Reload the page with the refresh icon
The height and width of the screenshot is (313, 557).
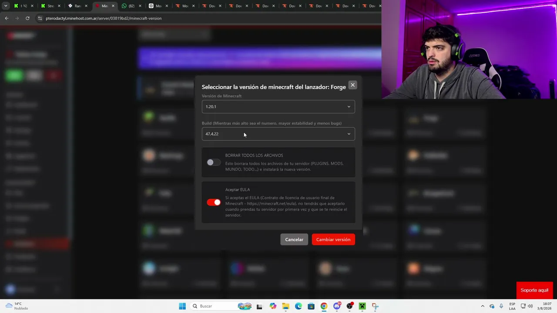[x=27, y=18]
